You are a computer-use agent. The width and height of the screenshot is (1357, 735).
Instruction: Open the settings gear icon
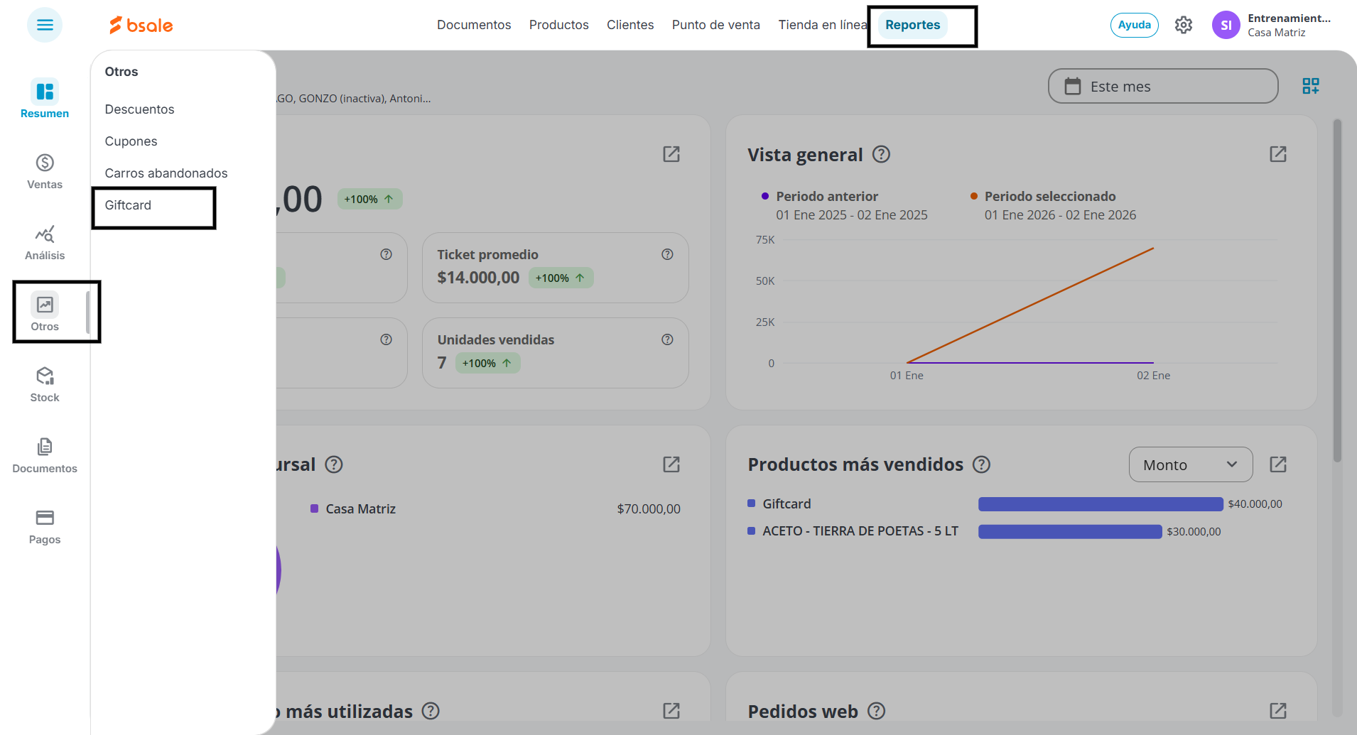1183,25
